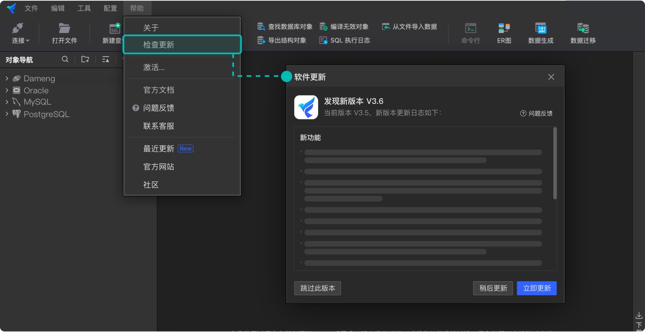The height and width of the screenshot is (332, 645).
Task: Open the 配置 menu
Action: [111, 8]
